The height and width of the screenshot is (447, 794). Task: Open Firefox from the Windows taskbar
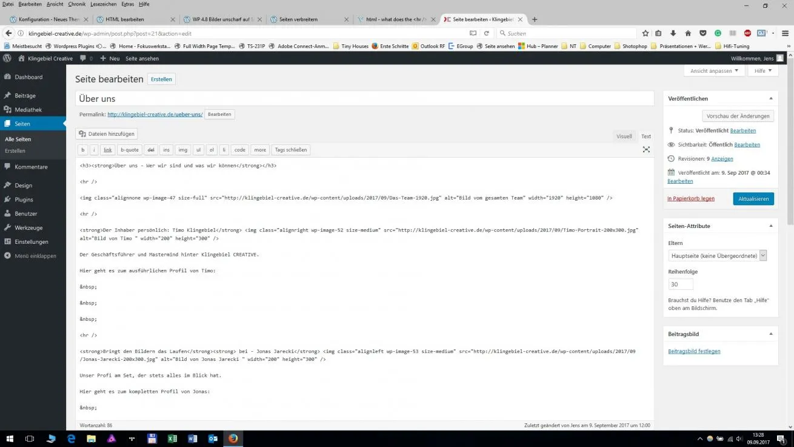click(x=233, y=439)
